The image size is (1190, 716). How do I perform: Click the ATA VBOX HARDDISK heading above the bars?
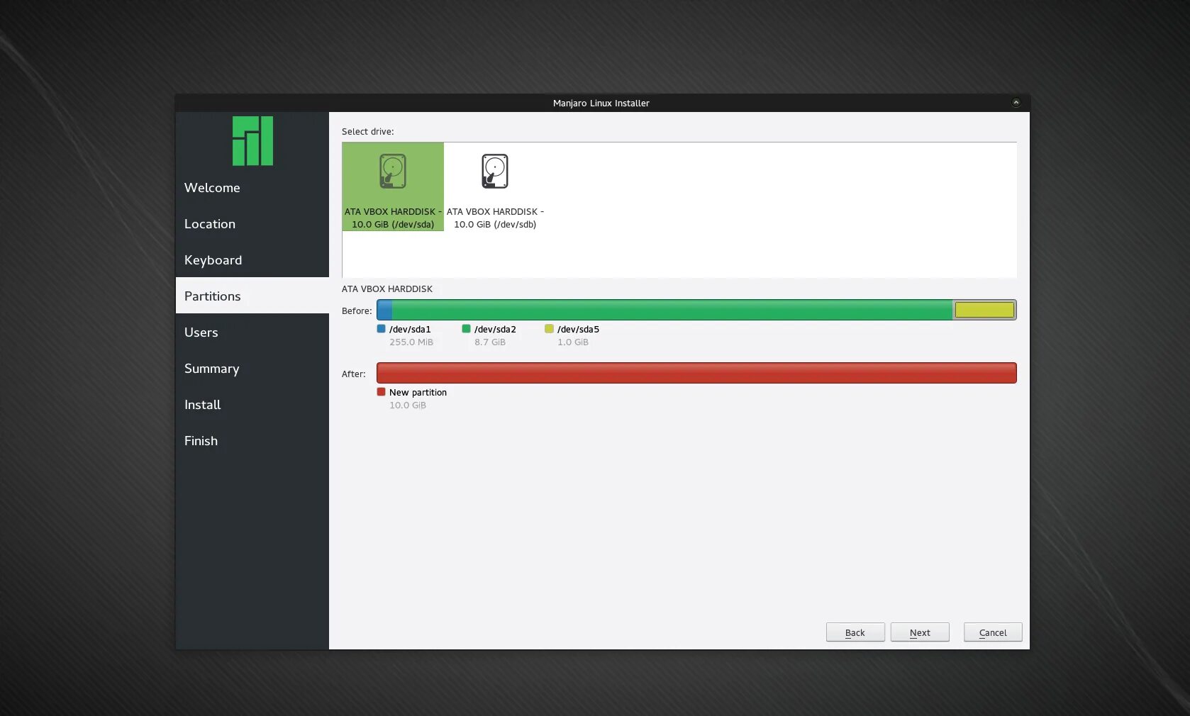coord(387,289)
